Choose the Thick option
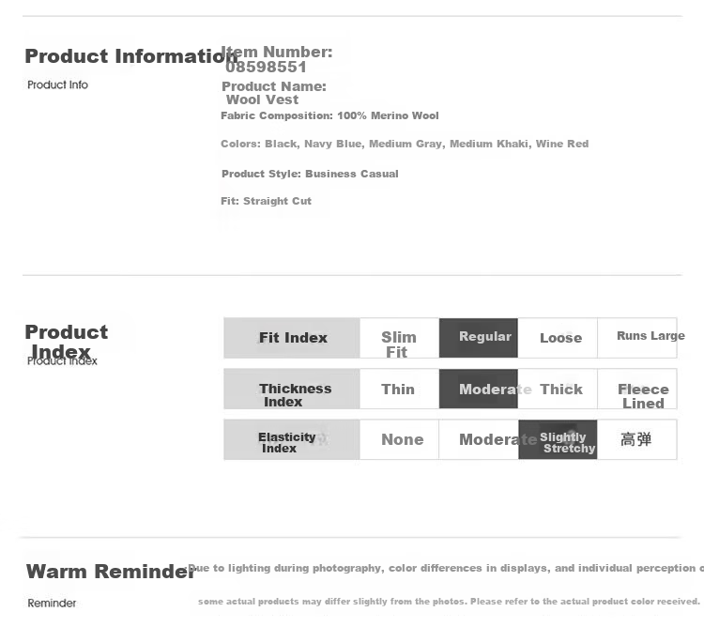 [558, 389]
